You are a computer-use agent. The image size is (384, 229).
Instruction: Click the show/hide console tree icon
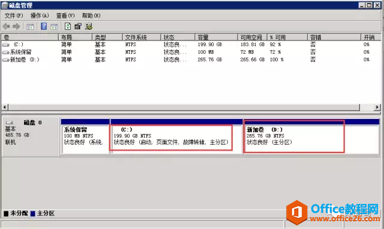30,27
